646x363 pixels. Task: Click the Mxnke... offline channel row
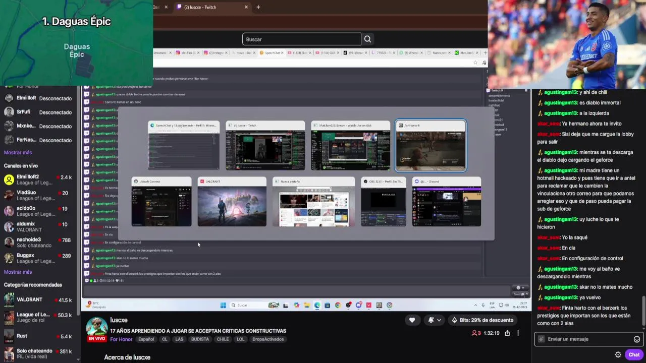point(38,126)
